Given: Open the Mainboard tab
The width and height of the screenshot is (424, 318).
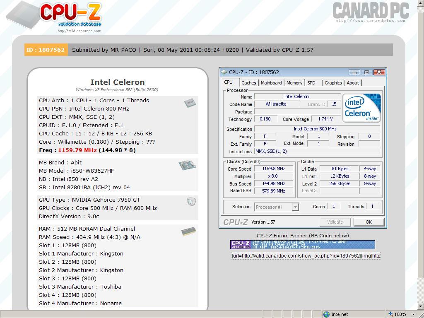Looking at the screenshot, I should click(x=271, y=83).
